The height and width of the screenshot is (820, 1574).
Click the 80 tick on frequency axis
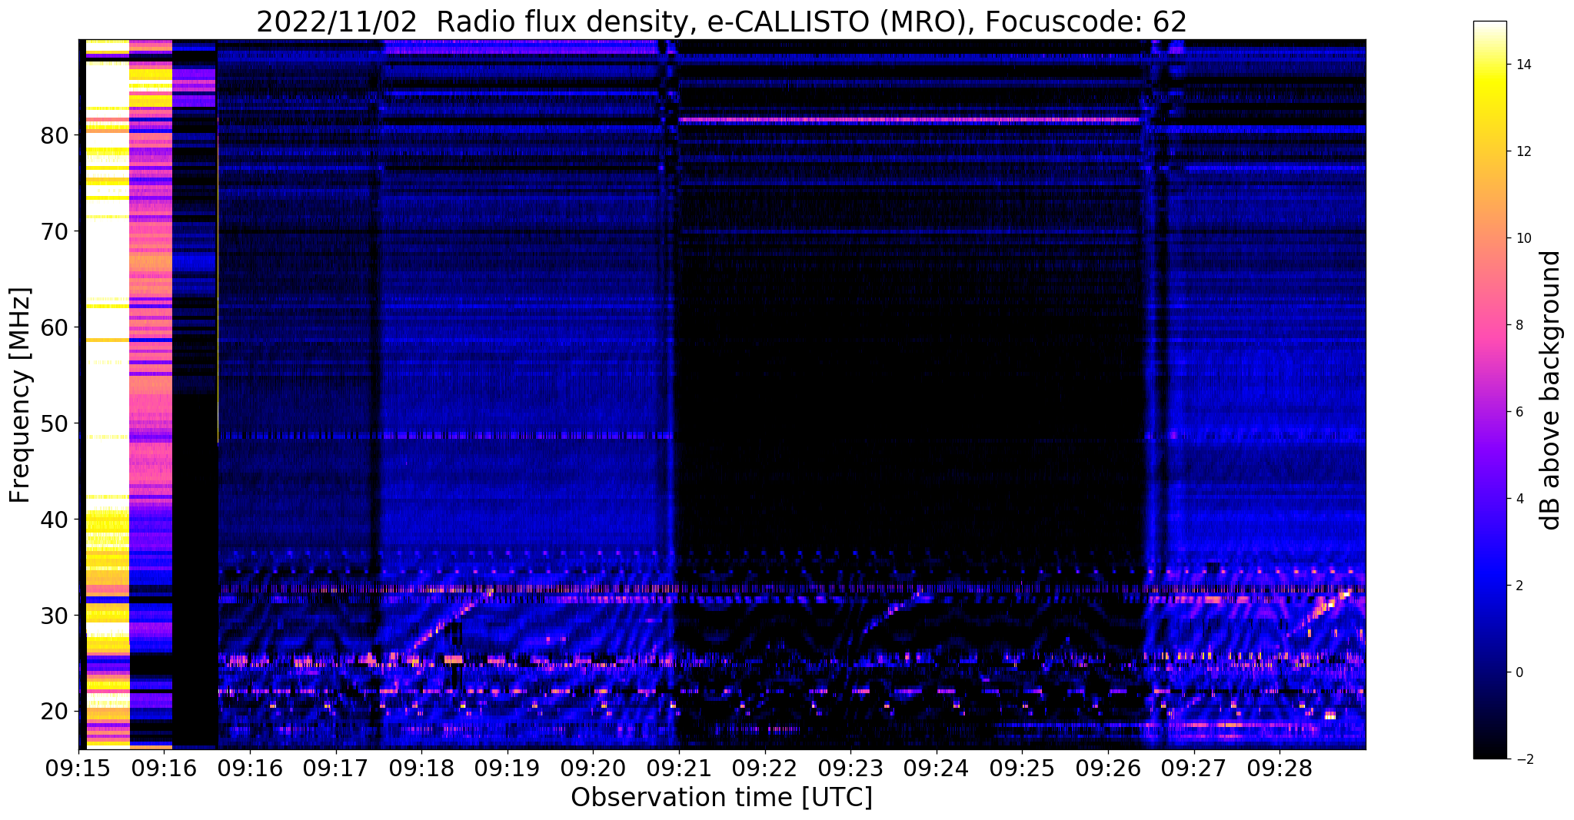pos(55,135)
